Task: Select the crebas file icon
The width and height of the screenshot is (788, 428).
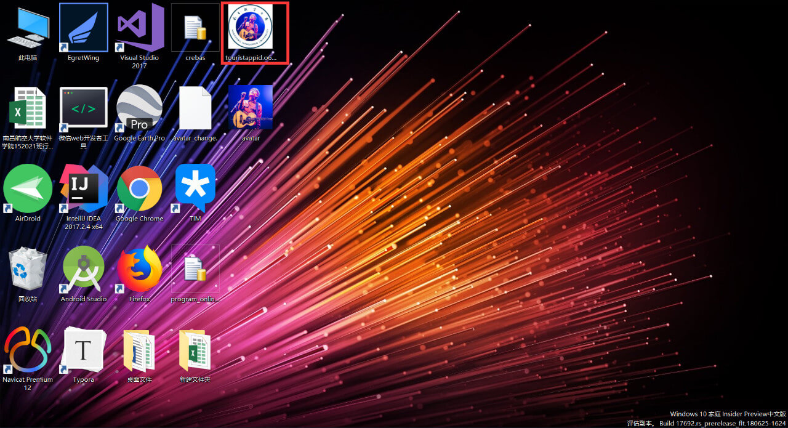Action: [195, 28]
